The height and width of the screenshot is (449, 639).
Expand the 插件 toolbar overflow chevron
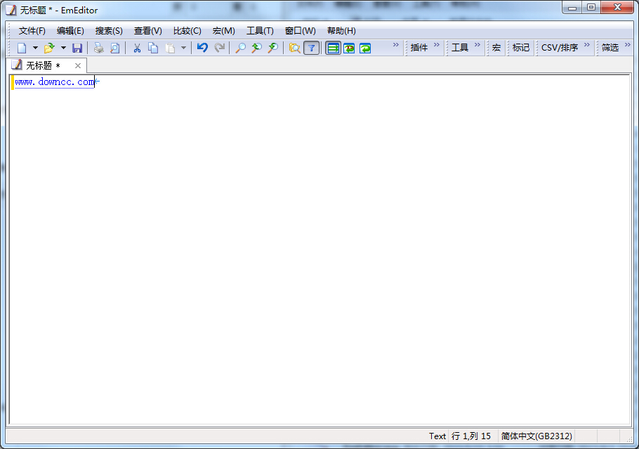(437, 45)
